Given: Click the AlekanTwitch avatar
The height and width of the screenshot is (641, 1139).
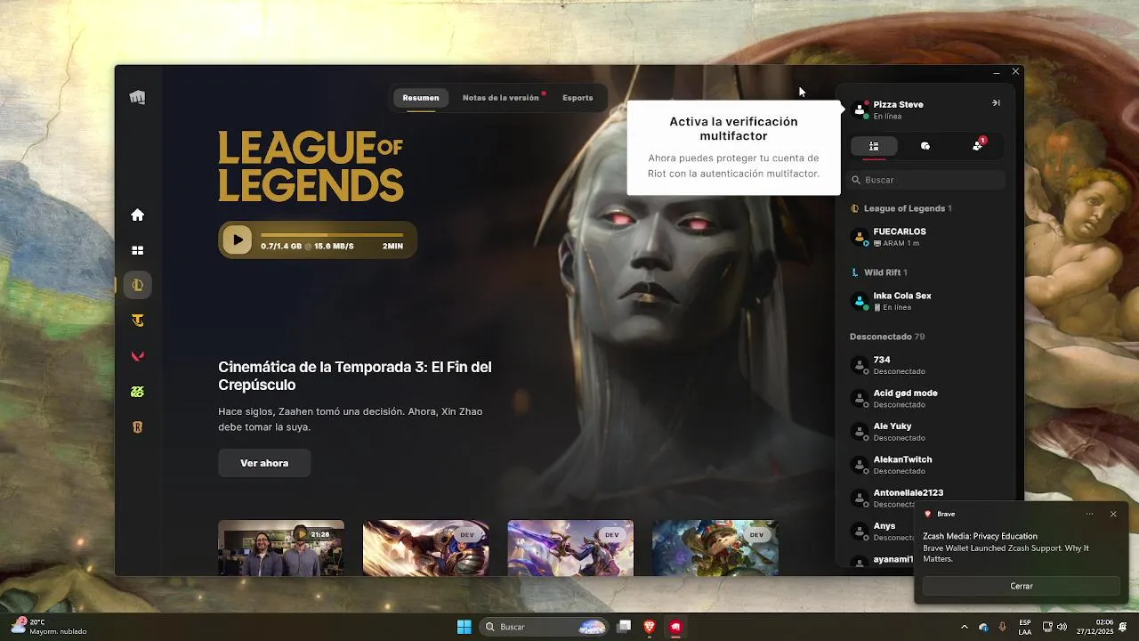Looking at the screenshot, I should click(x=860, y=465).
